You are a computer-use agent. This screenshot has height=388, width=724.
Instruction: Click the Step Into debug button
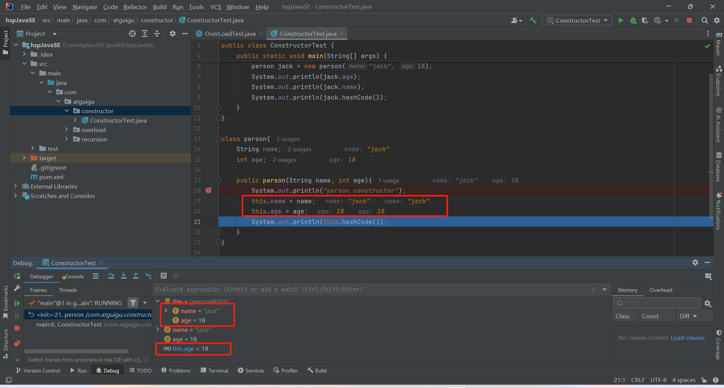point(123,276)
